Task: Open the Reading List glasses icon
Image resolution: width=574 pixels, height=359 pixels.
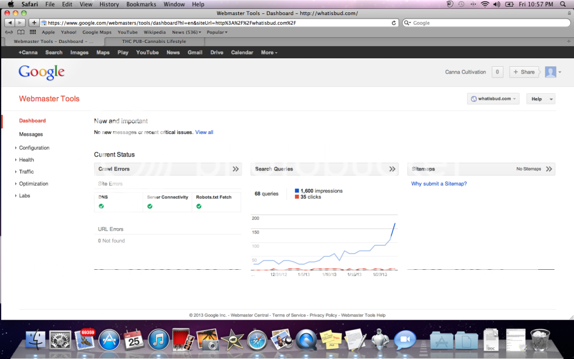Action: (x=9, y=32)
